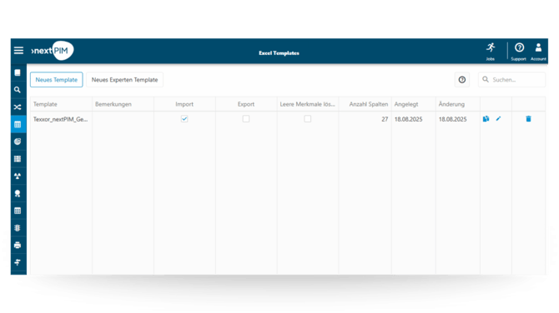This screenshot has height=313, width=559.
Task: Select the highlighted Excel templates sidebar icon
Action: 18,125
